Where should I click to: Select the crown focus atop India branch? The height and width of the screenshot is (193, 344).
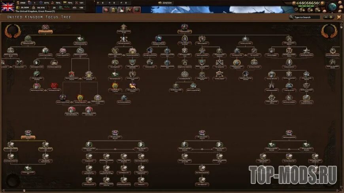[124, 29]
